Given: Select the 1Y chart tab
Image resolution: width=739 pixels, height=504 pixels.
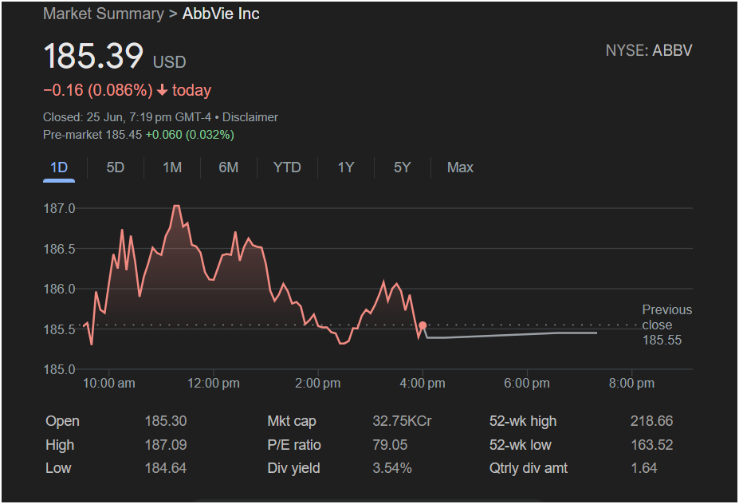Looking at the screenshot, I should [346, 167].
